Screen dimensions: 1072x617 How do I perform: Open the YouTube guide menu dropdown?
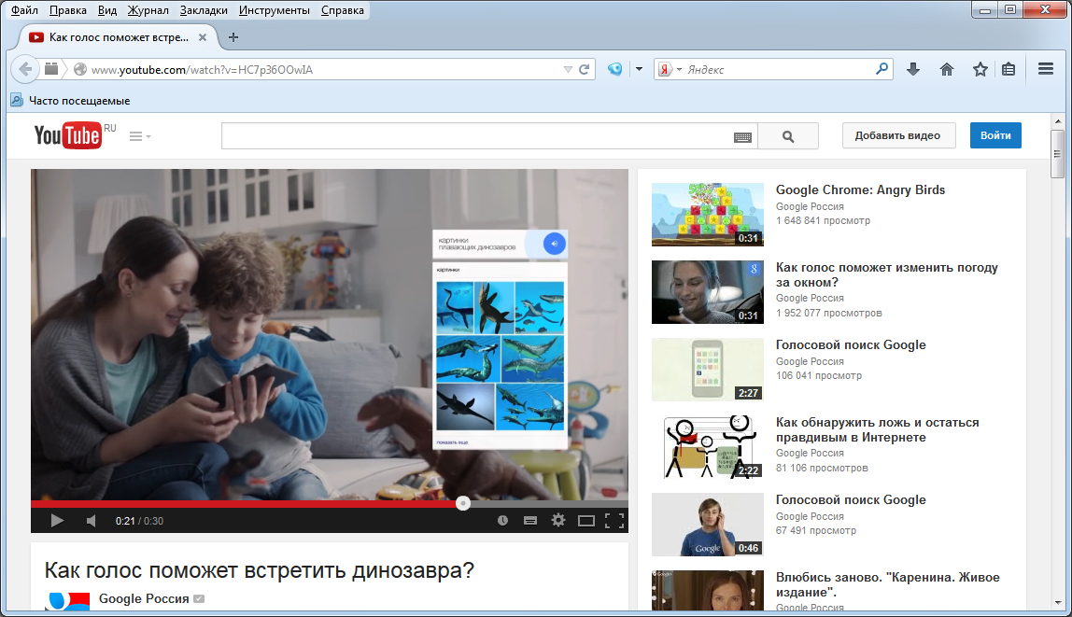pyautogui.click(x=140, y=136)
